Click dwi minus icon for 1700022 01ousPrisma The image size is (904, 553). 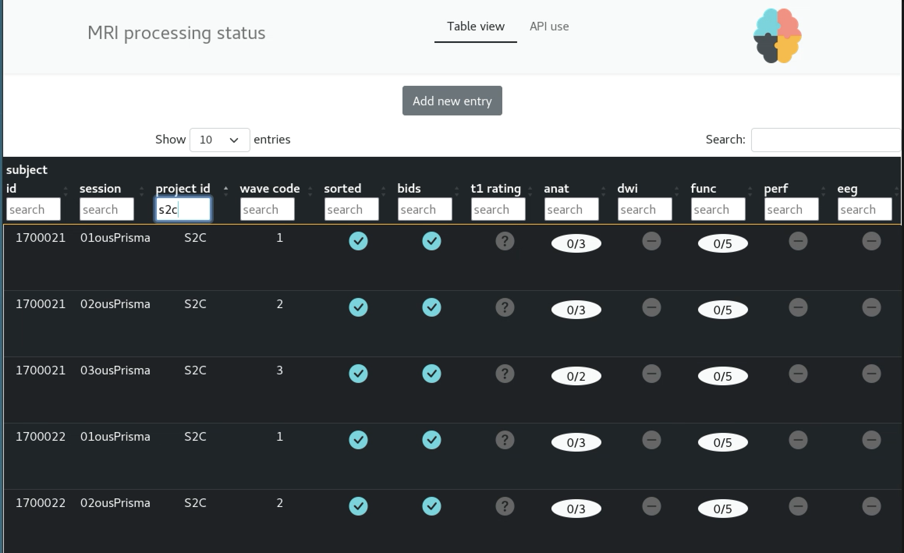click(651, 440)
